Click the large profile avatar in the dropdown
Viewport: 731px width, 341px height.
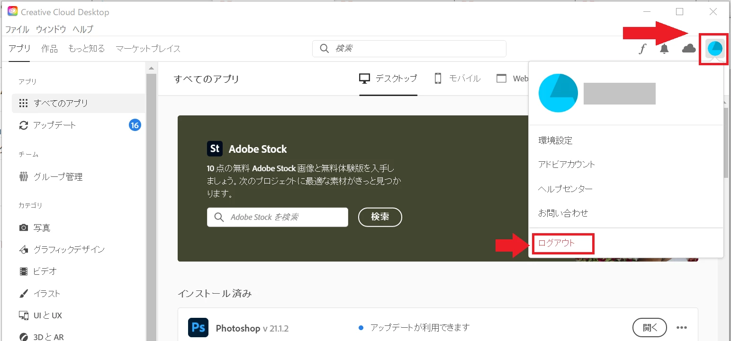click(x=558, y=93)
